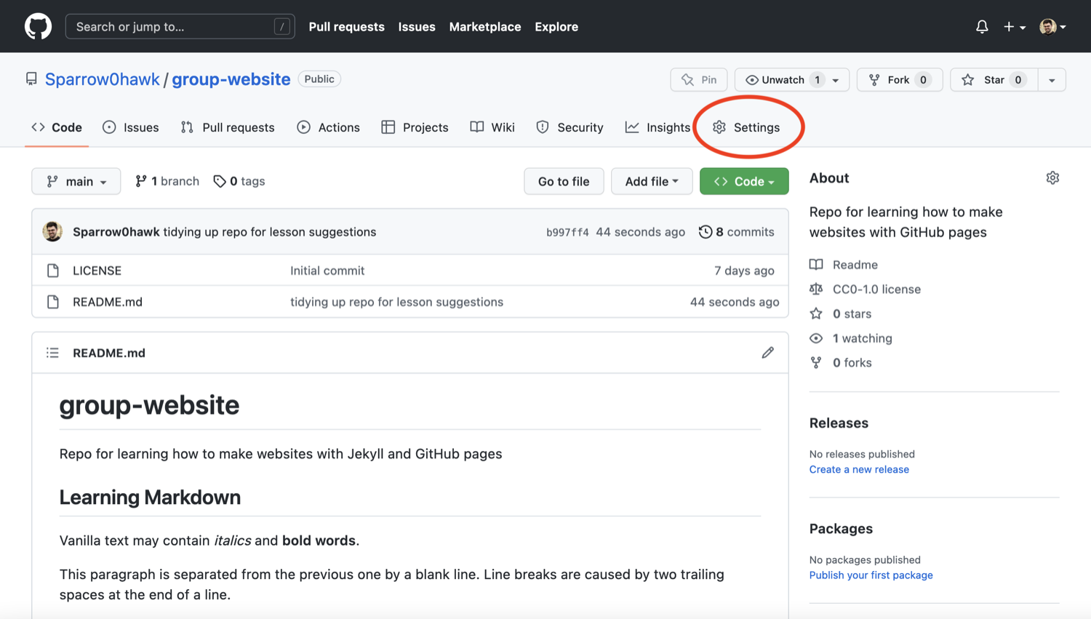Viewport: 1091px width, 619px height.
Task: Switch to the Insights tab
Action: (x=658, y=127)
